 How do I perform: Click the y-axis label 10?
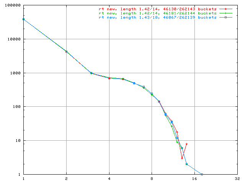pyautogui.click(x=18, y=141)
